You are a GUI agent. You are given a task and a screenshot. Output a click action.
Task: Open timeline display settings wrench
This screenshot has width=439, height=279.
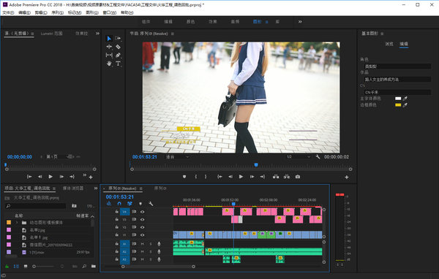(x=151, y=204)
